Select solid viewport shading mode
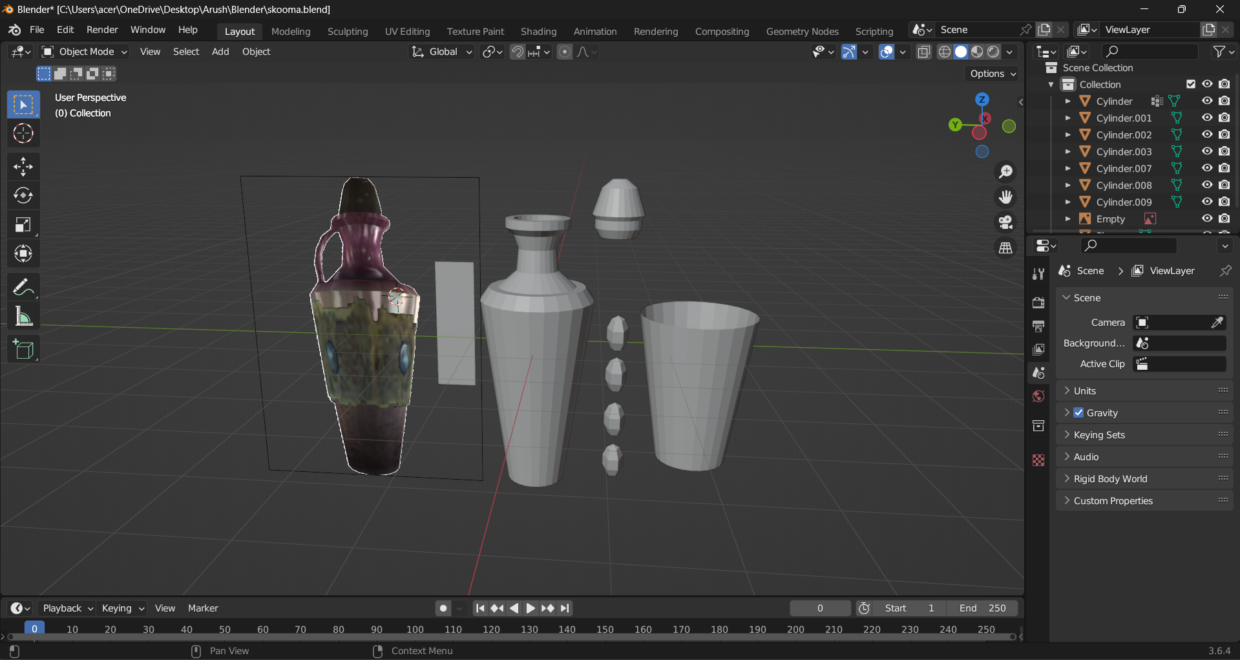This screenshot has width=1240, height=660. (961, 52)
